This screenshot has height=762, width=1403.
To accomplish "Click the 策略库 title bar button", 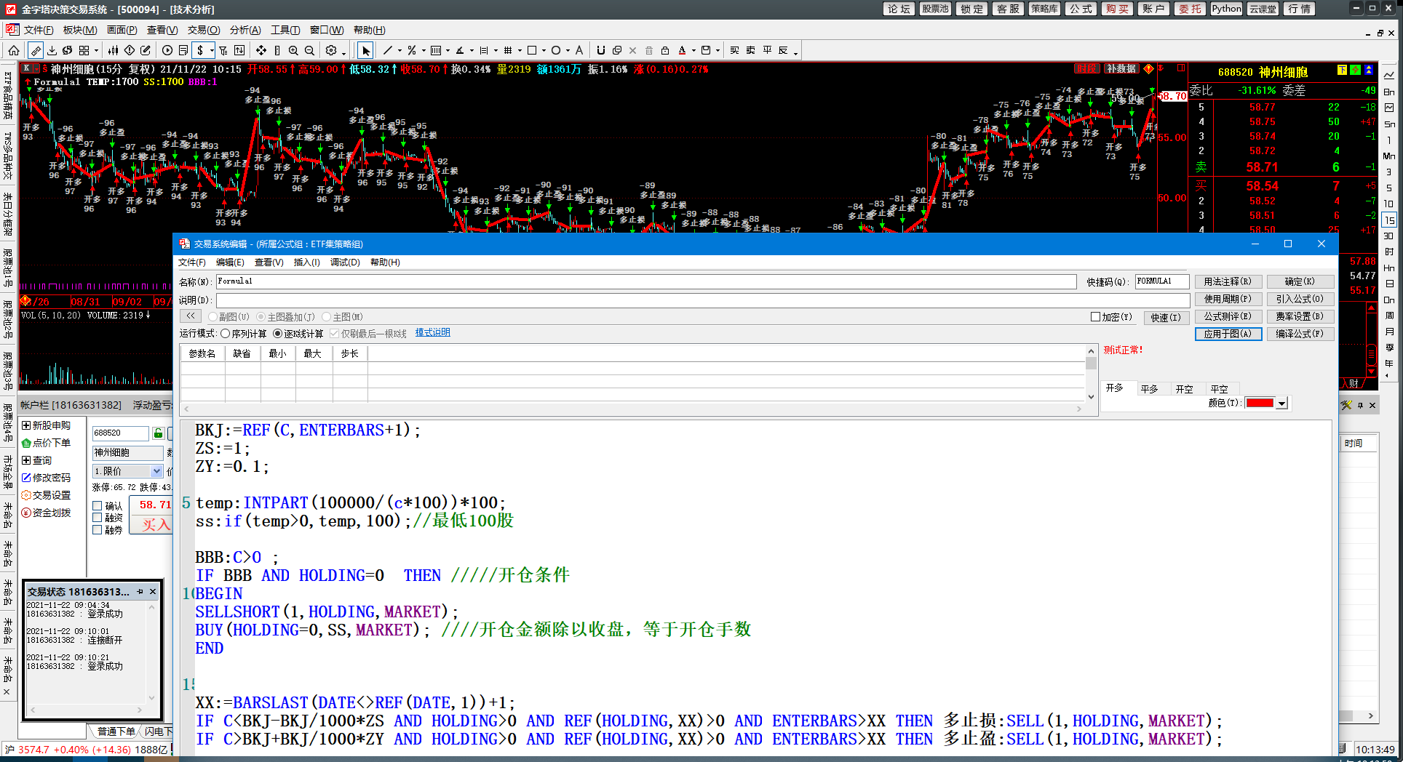I will pos(1044,9).
